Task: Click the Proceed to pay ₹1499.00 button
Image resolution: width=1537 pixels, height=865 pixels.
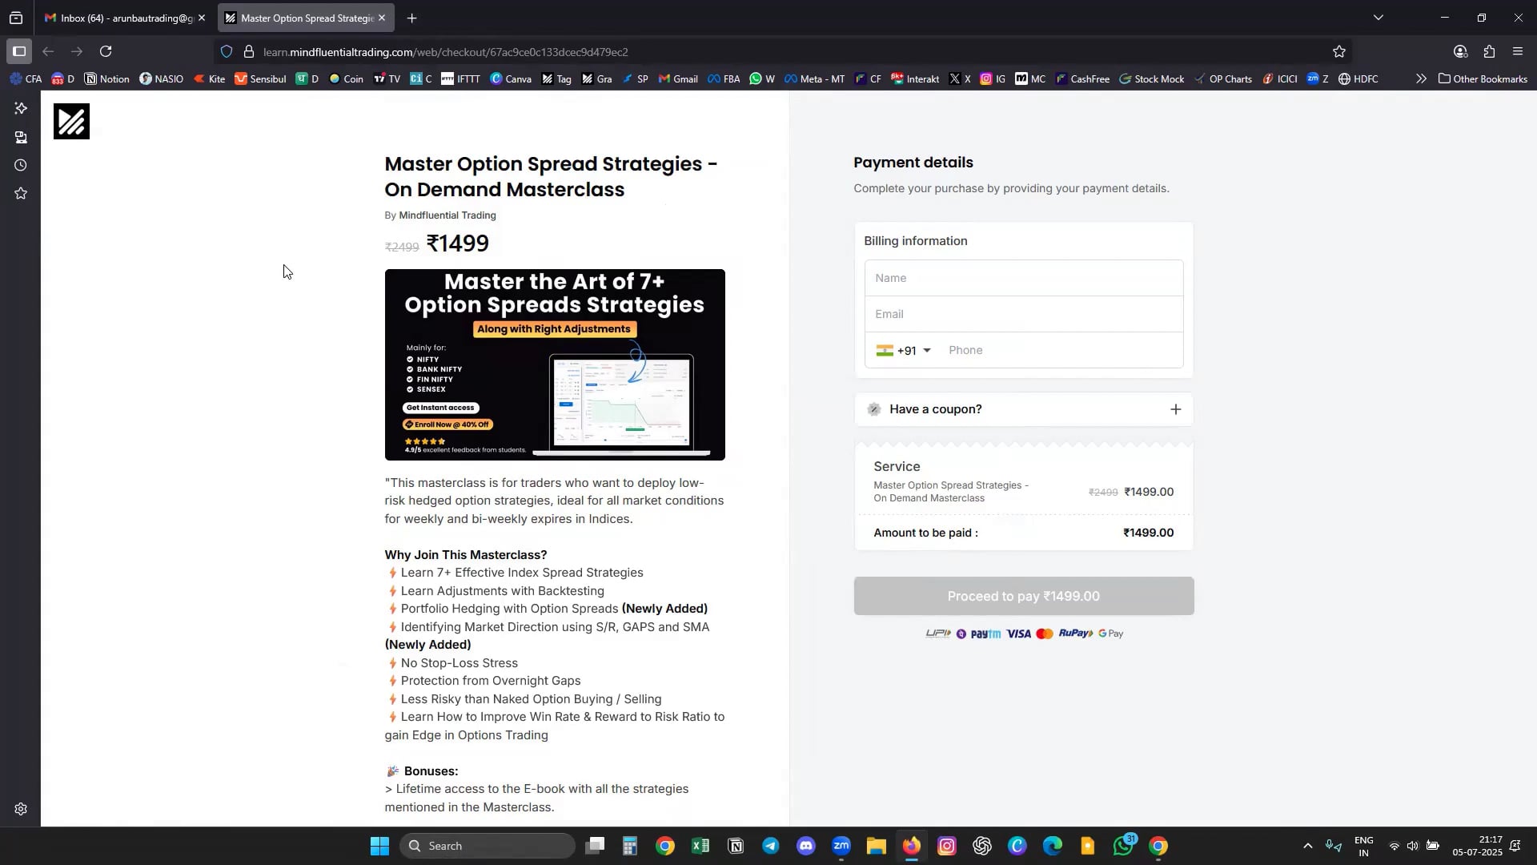Action: coord(1023,596)
